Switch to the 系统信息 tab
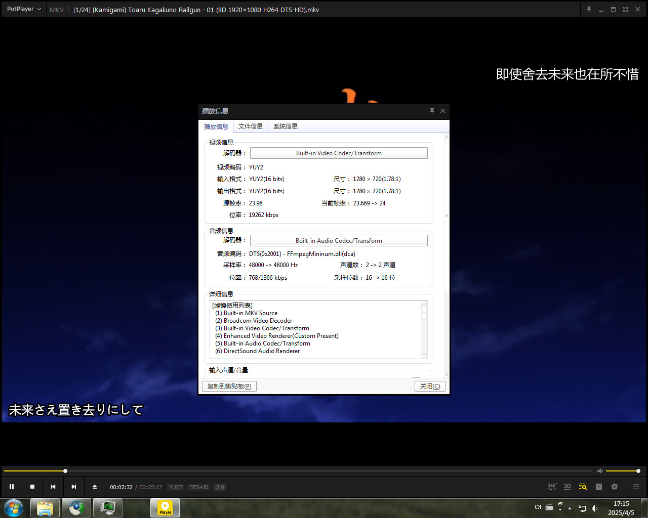 (x=286, y=126)
